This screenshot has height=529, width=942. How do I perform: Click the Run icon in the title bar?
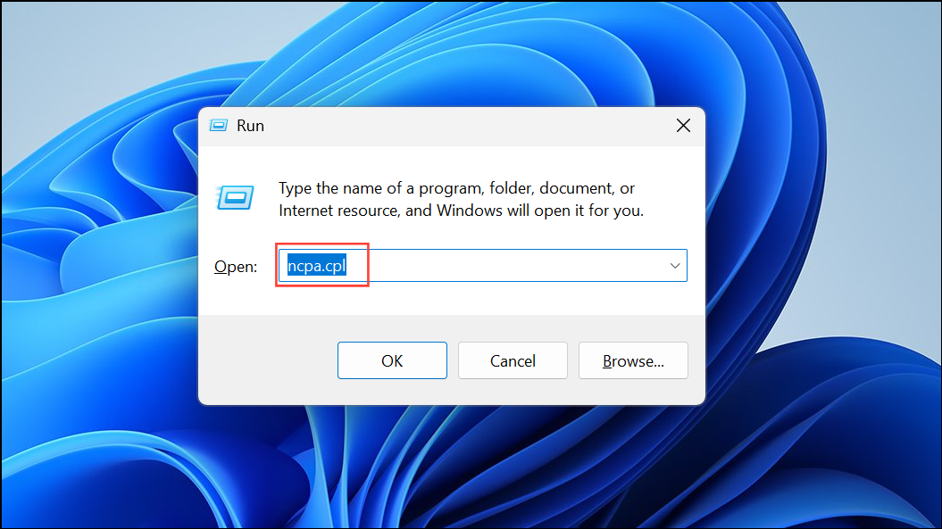218,126
